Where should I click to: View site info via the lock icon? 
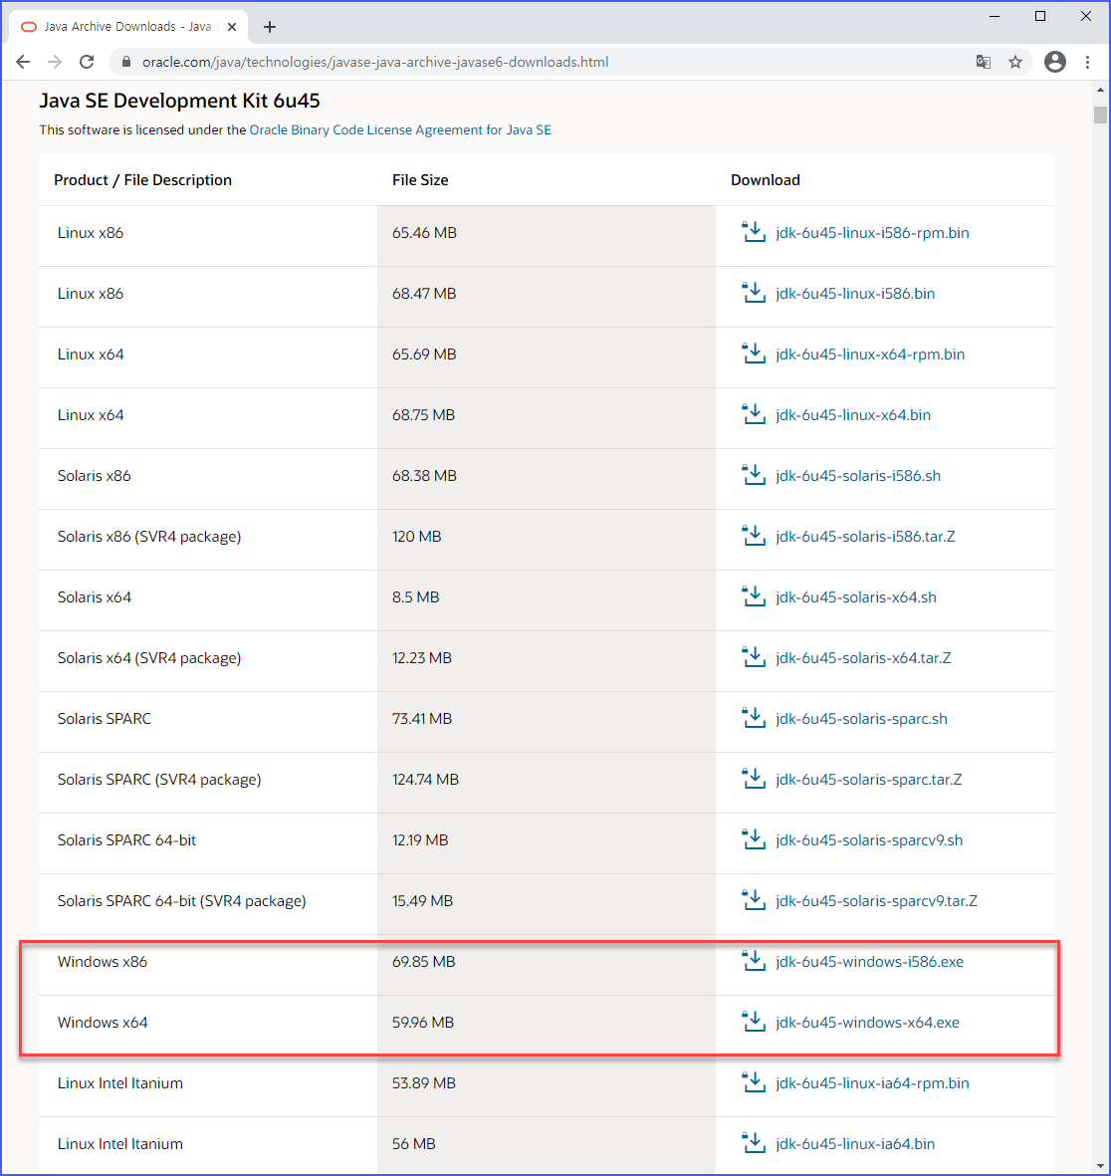coord(126,63)
